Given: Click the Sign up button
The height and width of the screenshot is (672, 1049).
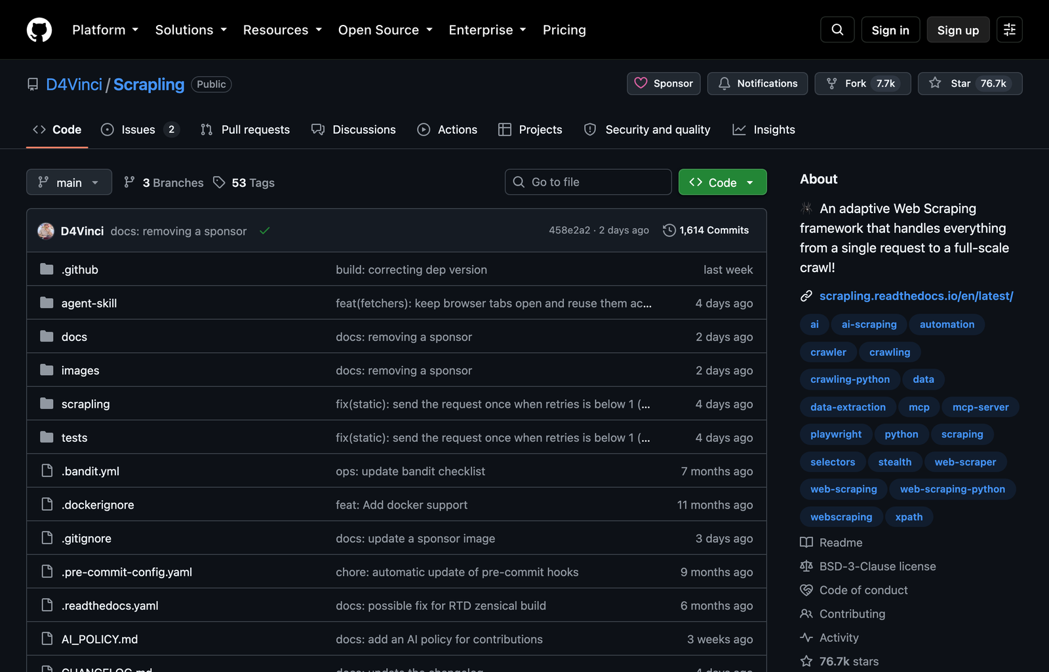Looking at the screenshot, I should point(958,30).
